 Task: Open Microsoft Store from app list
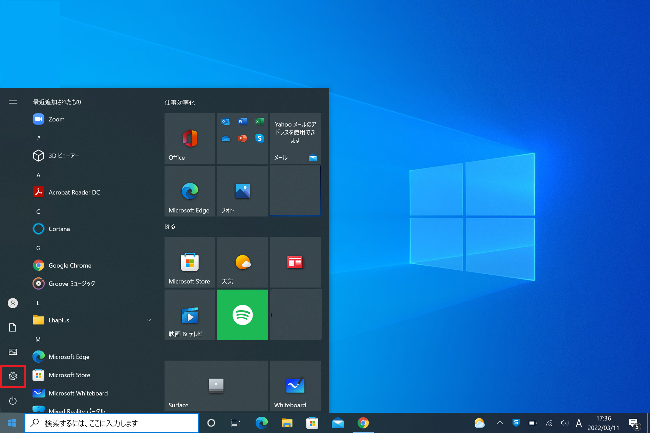[x=91, y=375]
